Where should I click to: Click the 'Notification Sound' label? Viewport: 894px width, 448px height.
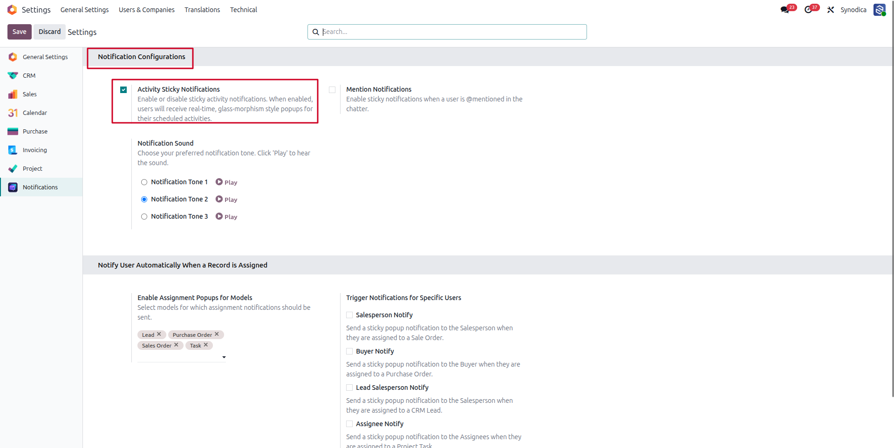click(x=165, y=143)
